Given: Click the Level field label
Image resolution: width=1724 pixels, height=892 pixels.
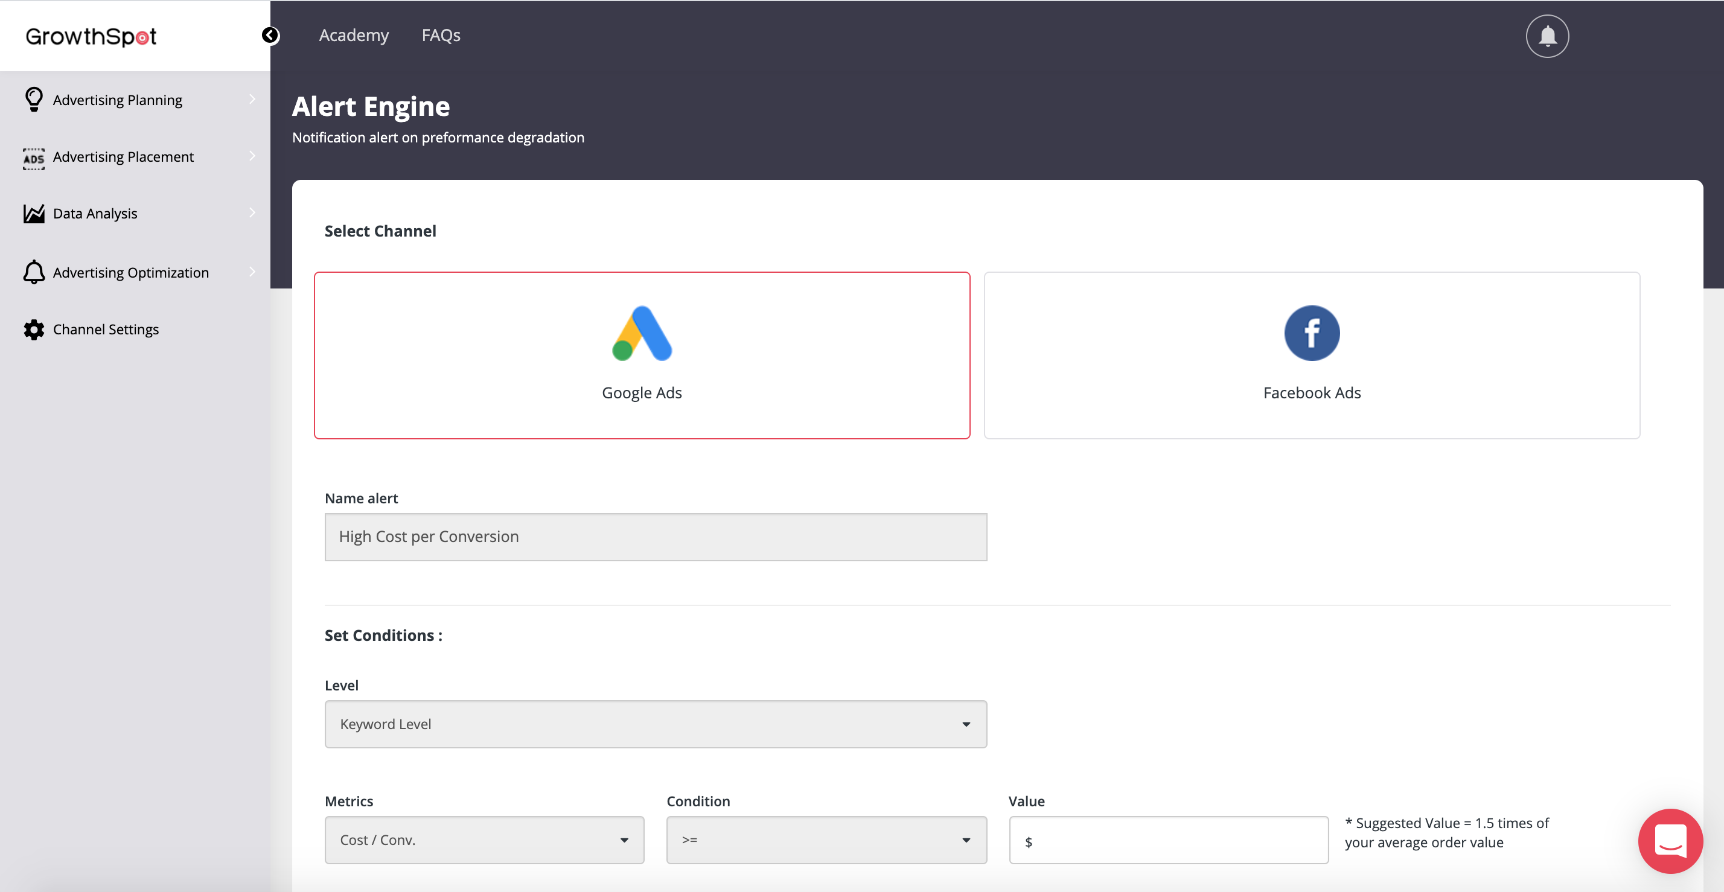Looking at the screenshot, I should point(341,685).
